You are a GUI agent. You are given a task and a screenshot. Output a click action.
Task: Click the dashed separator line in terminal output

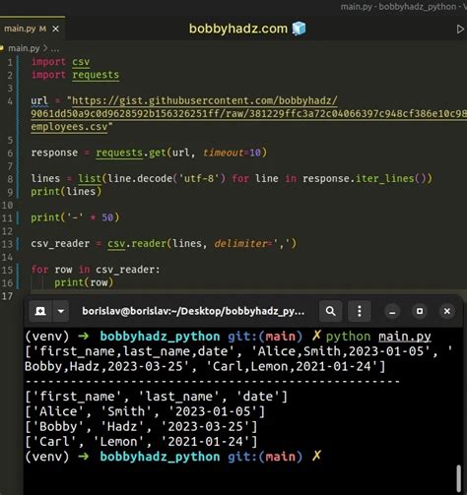(x=213, y=382)
